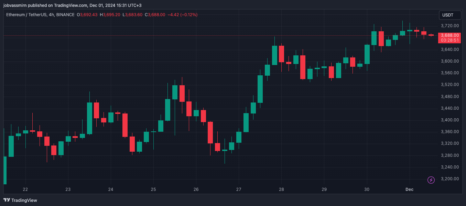Click the 03:28:51 candle countdown timer
466x206 pixels.
(450, 40)
